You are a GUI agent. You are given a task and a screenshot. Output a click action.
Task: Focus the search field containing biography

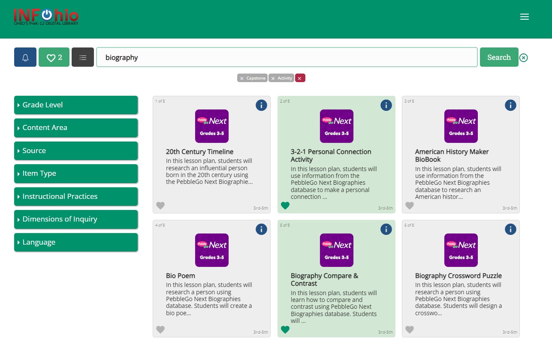point(287,57)
